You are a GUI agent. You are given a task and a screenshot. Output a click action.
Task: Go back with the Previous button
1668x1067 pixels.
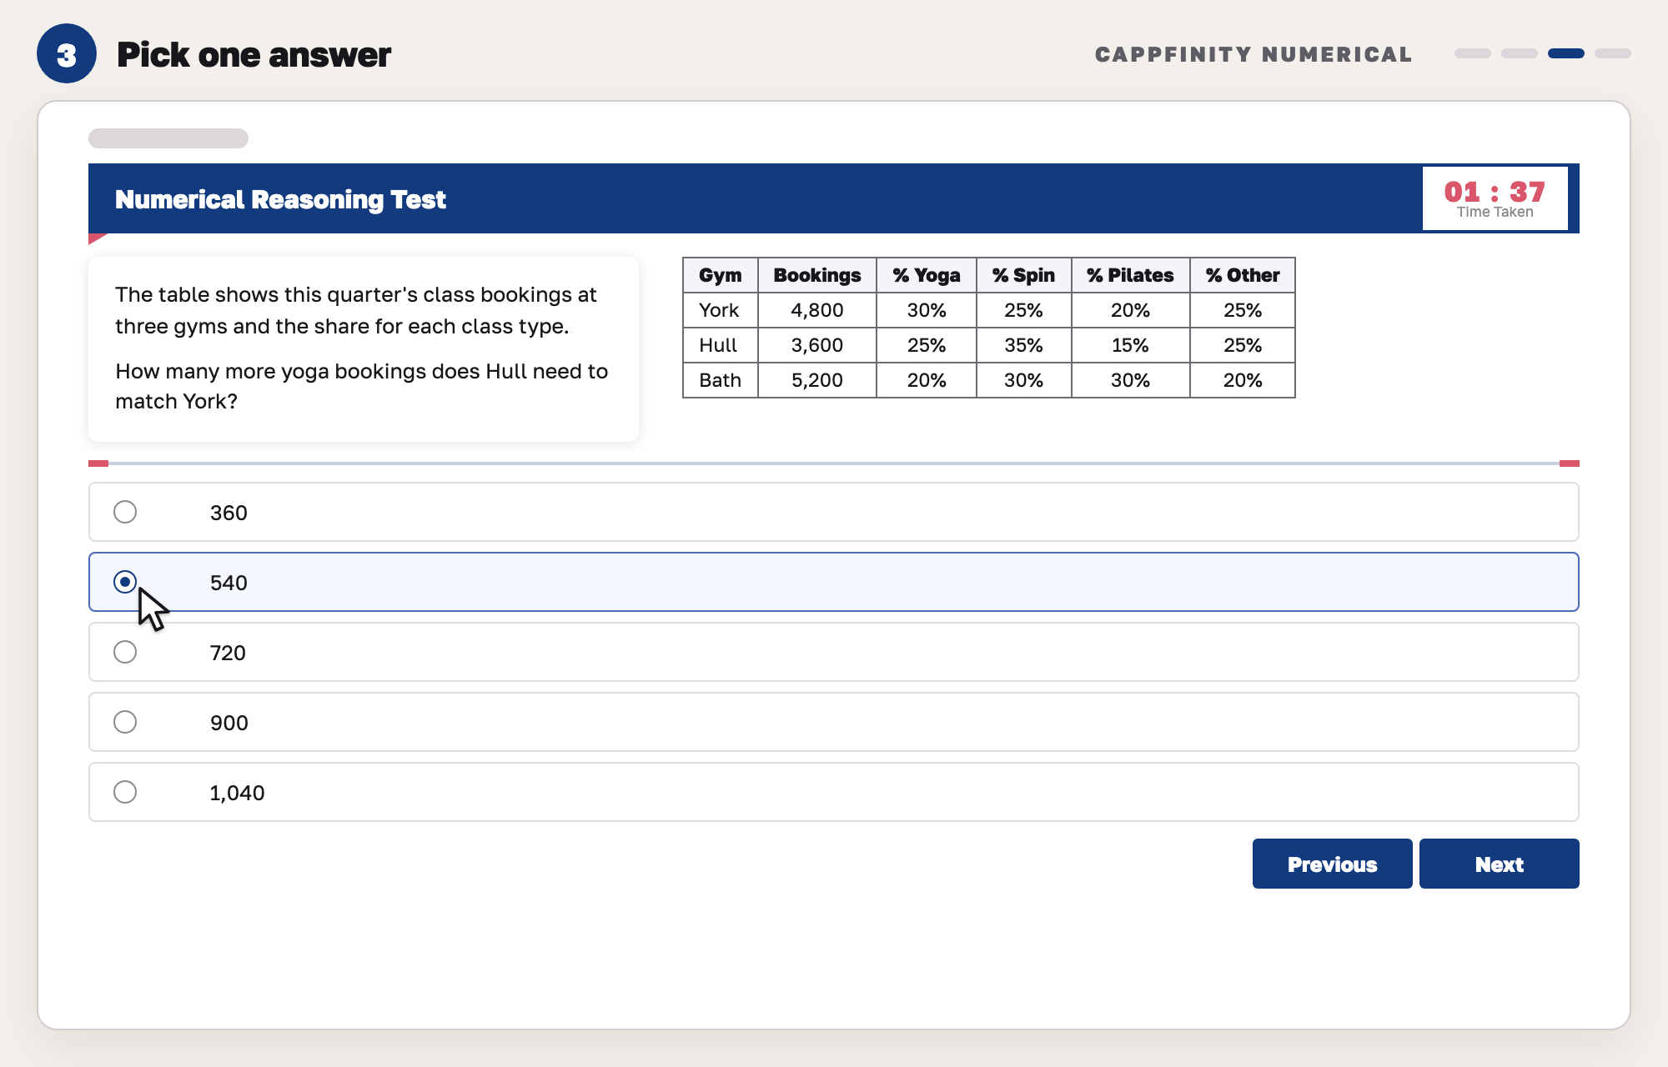pos(1333,864)
